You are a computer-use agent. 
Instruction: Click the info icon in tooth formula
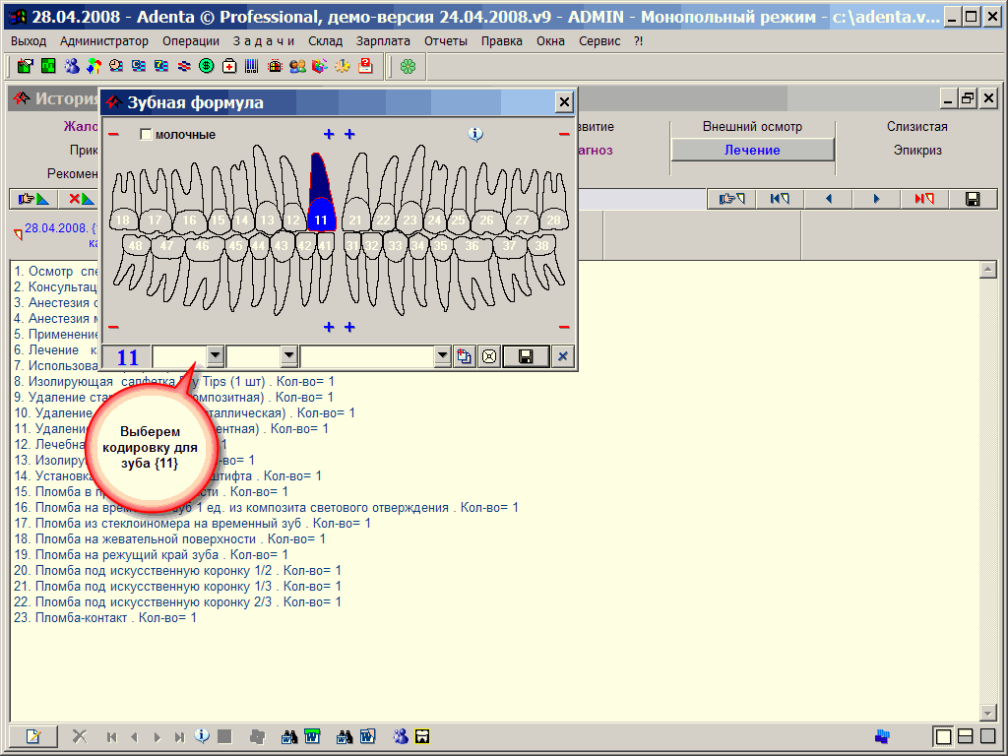click(x=475, y=134)
